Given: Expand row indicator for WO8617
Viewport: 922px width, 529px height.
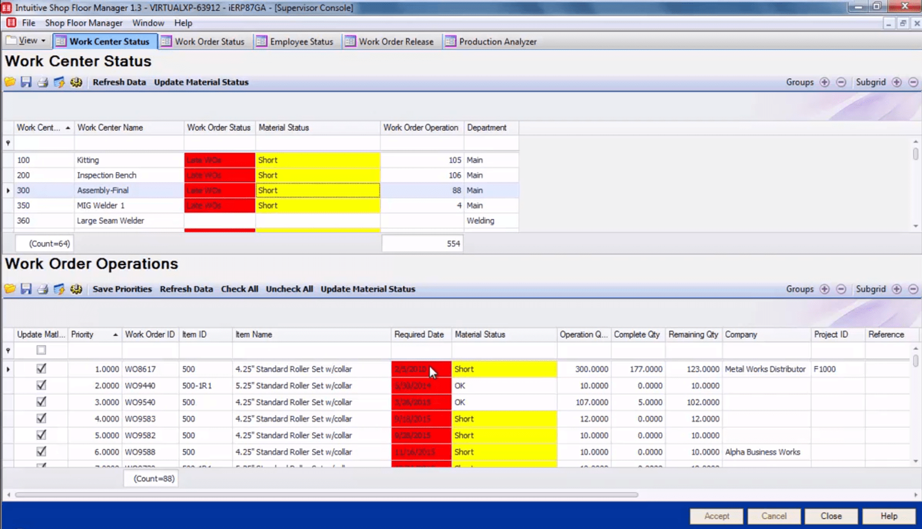Looking at the screenshot, I should (8, 369).
